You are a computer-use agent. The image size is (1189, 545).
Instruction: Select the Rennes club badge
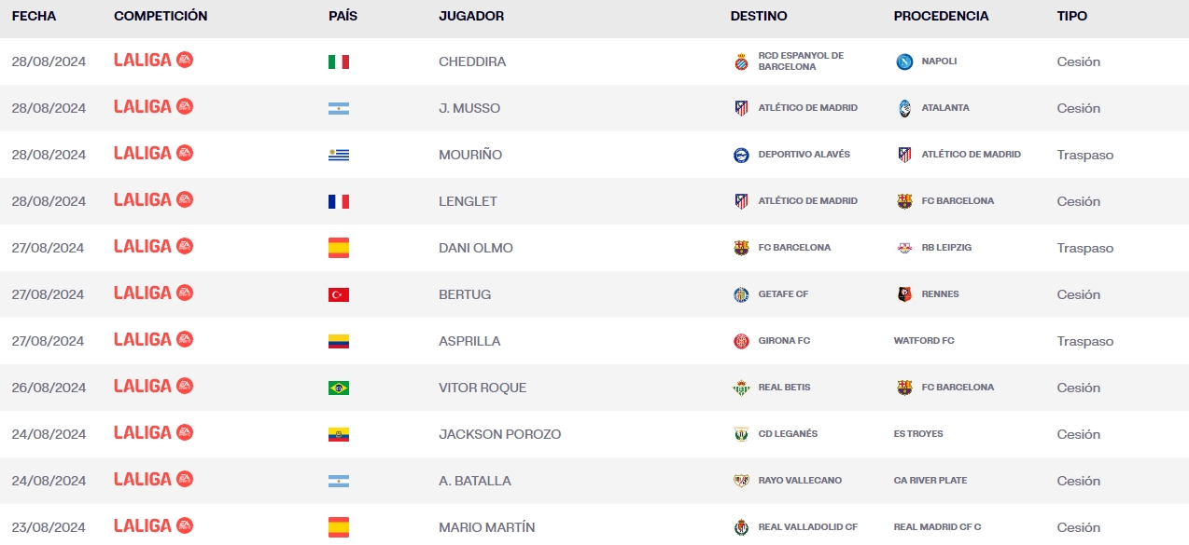pyautogui.click(x=903, y=294)
